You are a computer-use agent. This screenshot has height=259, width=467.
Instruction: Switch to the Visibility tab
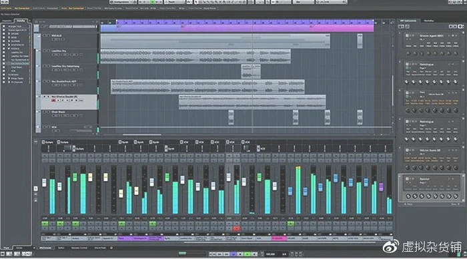(x=21, y=21)
